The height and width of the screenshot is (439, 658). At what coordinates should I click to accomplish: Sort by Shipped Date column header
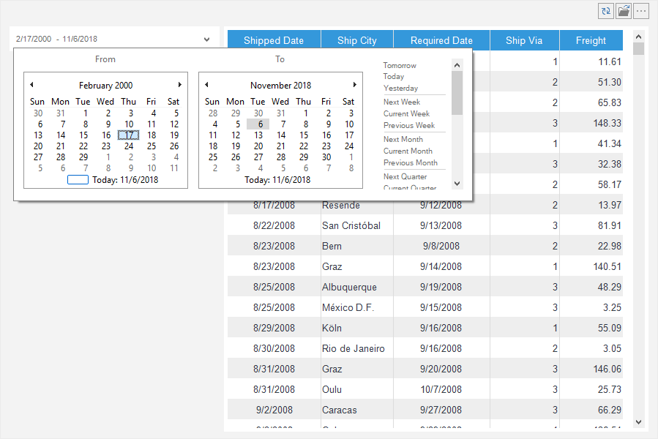point(274,40)
